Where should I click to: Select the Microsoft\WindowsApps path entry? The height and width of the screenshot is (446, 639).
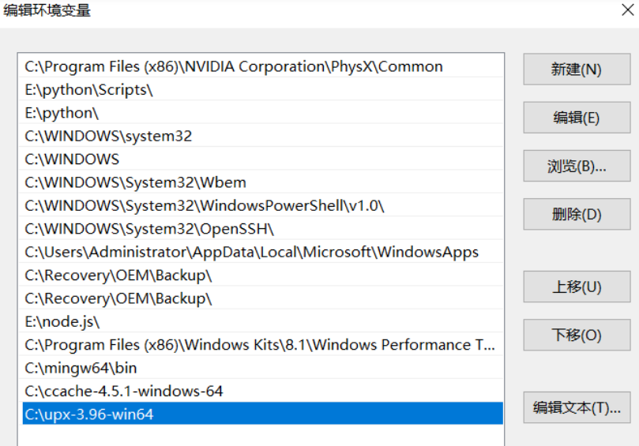[x=251, y=253]
